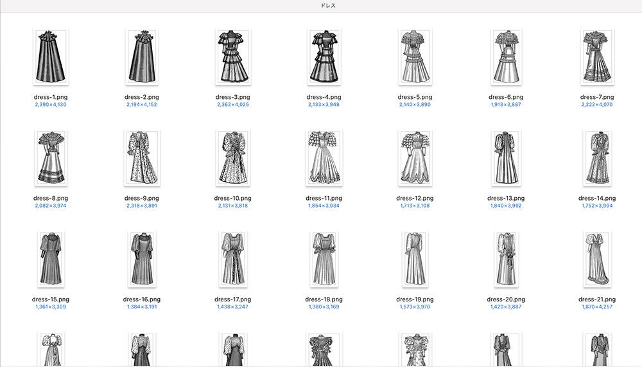Select the dress-16.png thumbnail
Image resolution: width=642 pixels, height=367 pixels.
pyautogui.click(x=142, y=259)
